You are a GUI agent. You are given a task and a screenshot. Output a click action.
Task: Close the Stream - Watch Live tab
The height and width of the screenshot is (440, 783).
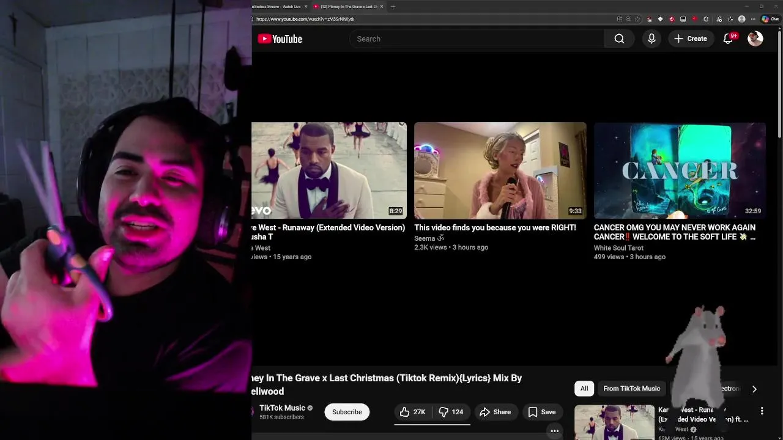click(x=305, y=6)
